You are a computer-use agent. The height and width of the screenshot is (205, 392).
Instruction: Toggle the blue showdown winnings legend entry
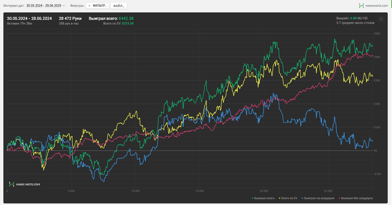(x=318, y=198)
